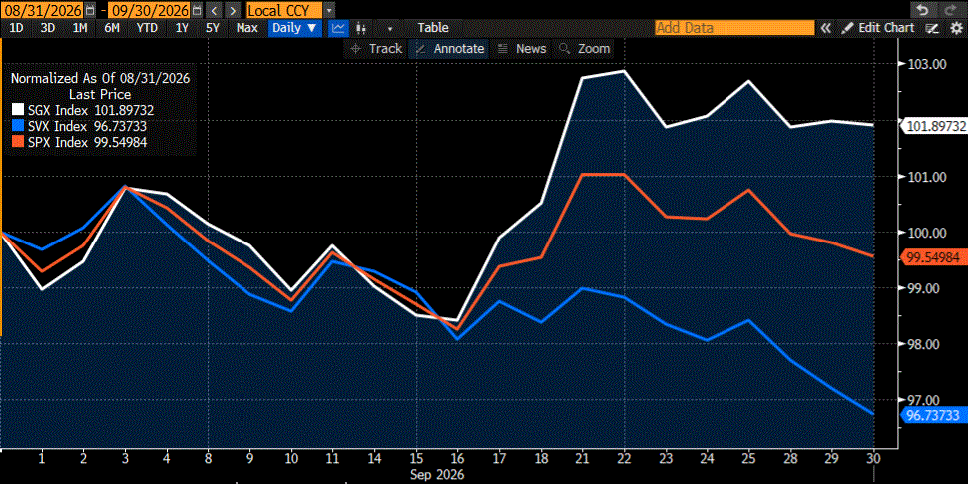Select the 1M range tab
This screenshot has height=484, width=968.
80,28
